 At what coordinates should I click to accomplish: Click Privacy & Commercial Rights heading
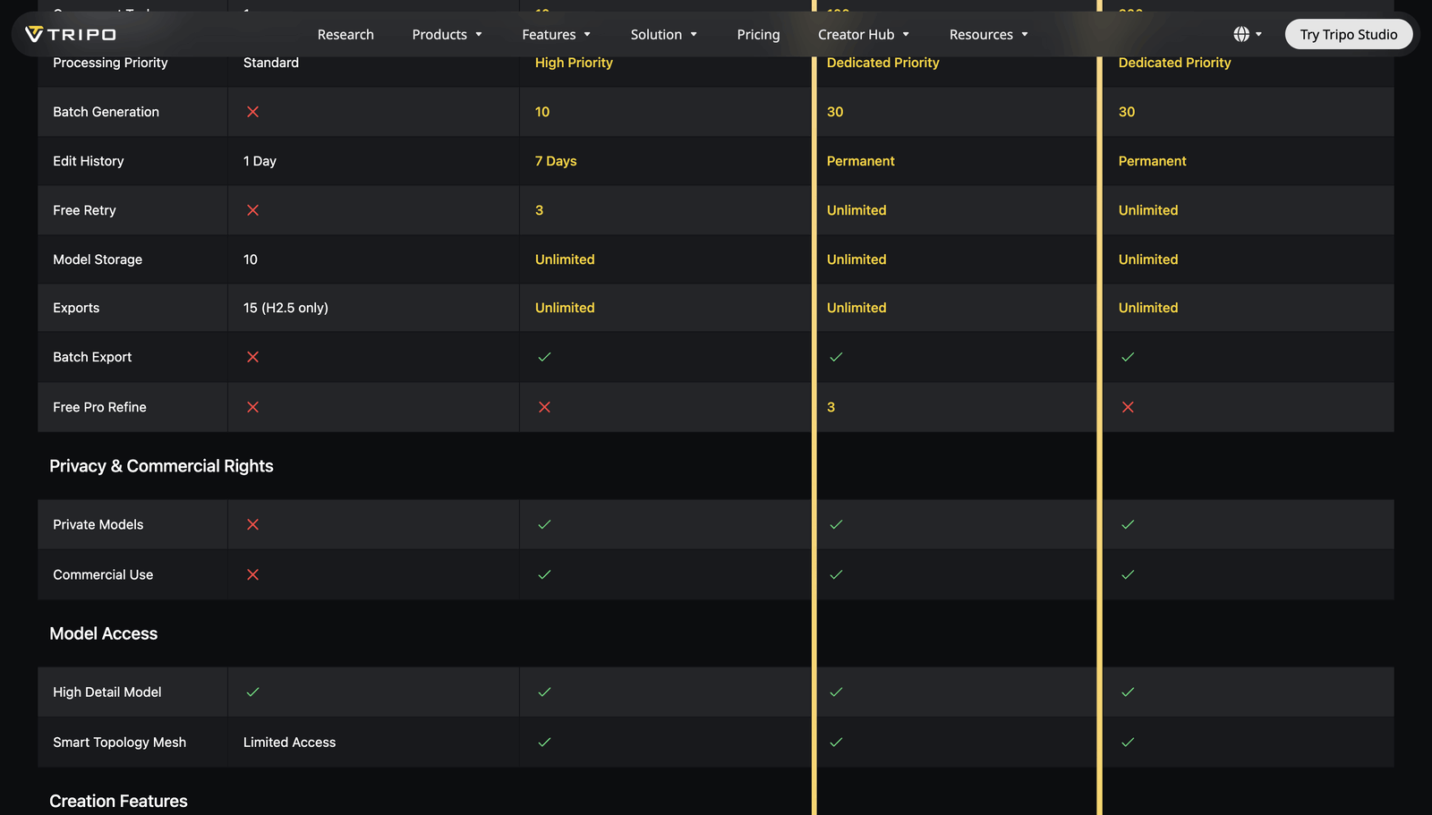(161, 466)
